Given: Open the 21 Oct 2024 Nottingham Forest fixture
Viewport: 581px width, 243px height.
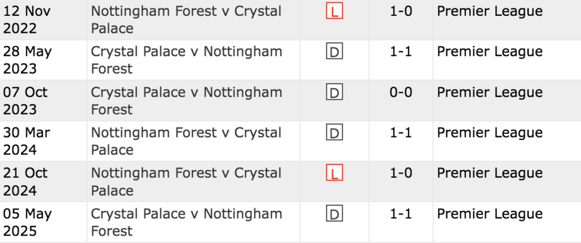Looking at the screenshot, I should coord(186,182).
